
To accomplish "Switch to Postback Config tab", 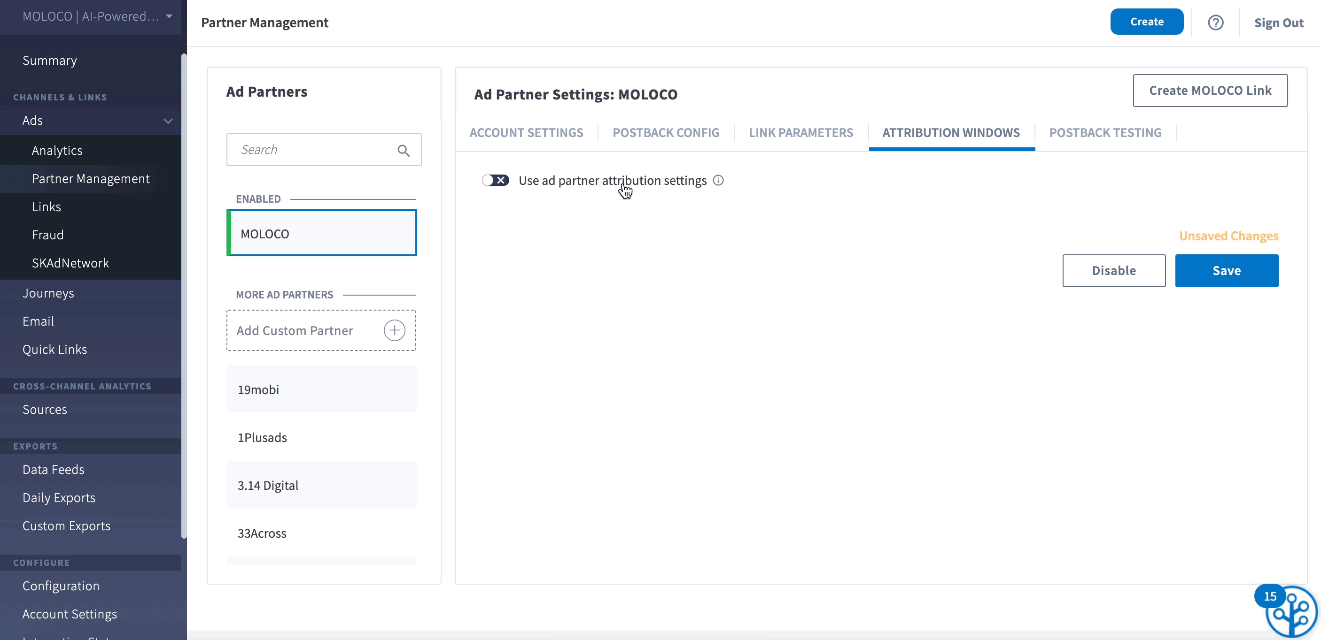I will coord(666,133).
